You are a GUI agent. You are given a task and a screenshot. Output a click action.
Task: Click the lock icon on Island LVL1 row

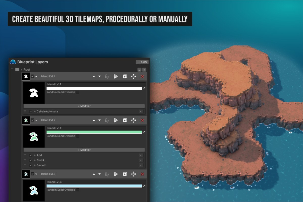[x=107, y=77]
